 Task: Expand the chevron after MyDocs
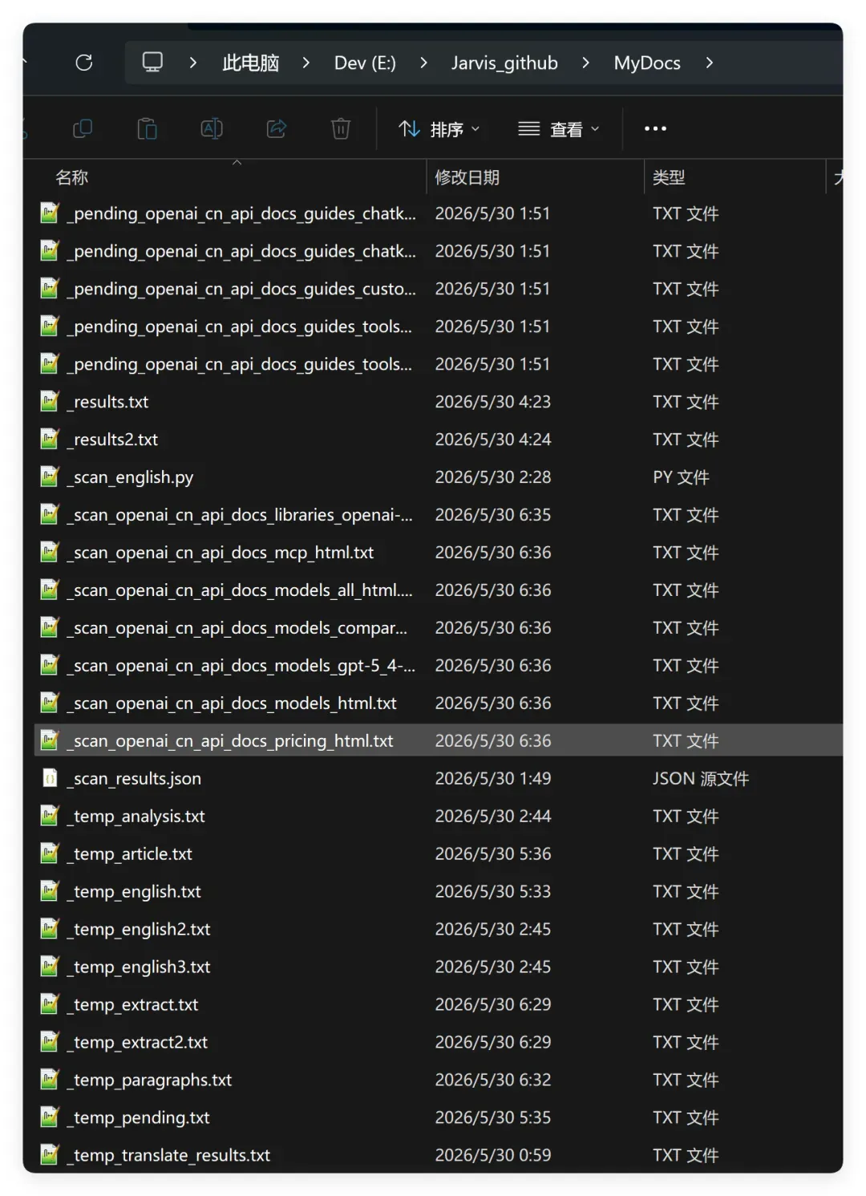tap(709, 63)
